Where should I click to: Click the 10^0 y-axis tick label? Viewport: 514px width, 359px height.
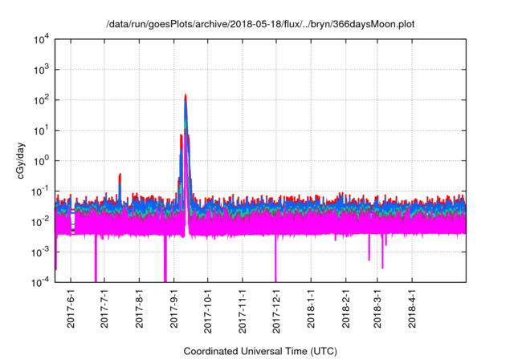click(42, 160)
